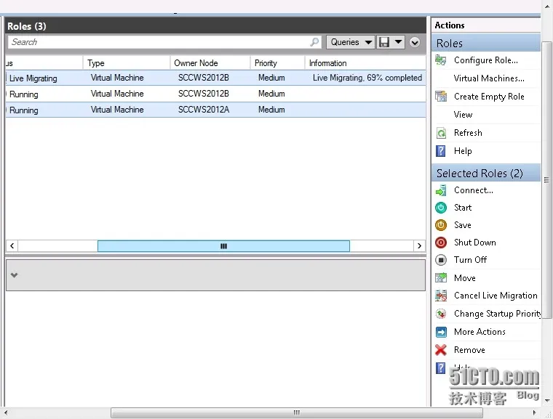This screenshot has width=553, height=419.
Task: Click the right arrow of roles list scrollbar
Action: pos(419,245)
